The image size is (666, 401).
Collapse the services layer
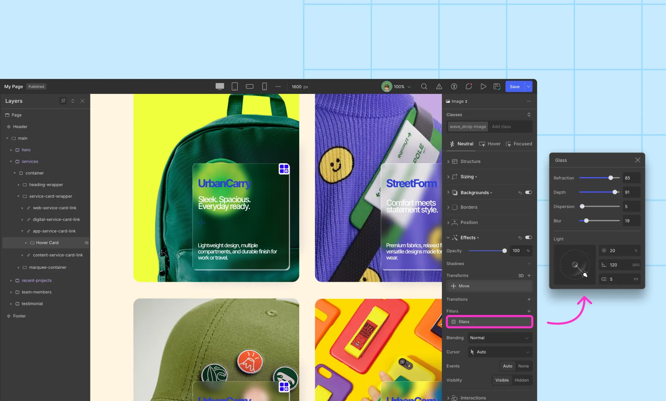tap(11, 162)
